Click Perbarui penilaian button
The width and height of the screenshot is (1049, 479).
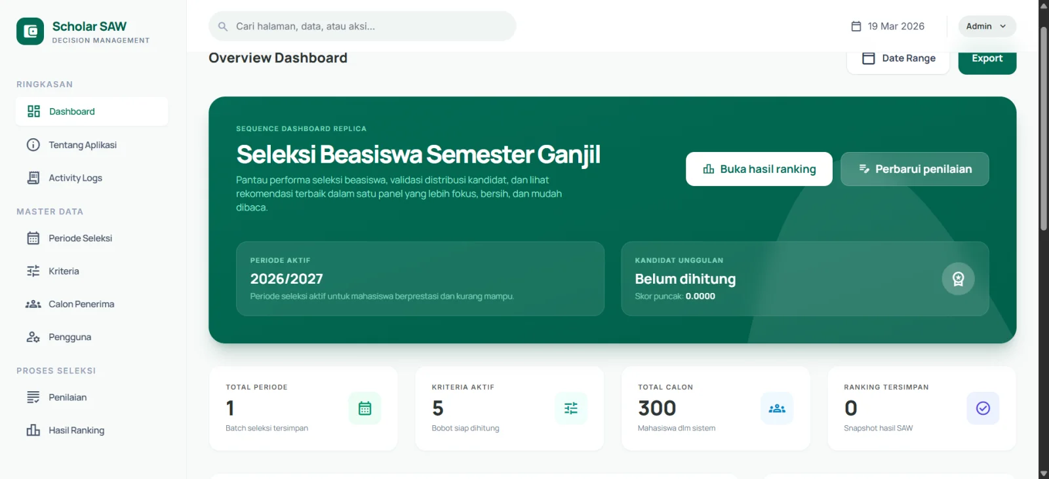coord(915,169)
